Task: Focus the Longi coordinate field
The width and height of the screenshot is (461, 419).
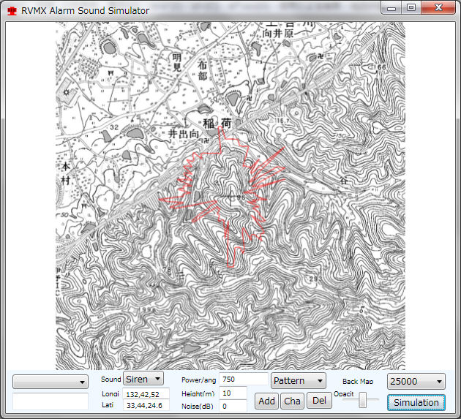Action: click(146, 394)
